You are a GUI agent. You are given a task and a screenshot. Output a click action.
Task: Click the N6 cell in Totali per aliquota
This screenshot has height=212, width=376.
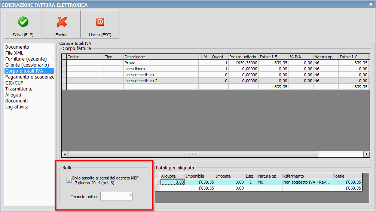[269, 182]
